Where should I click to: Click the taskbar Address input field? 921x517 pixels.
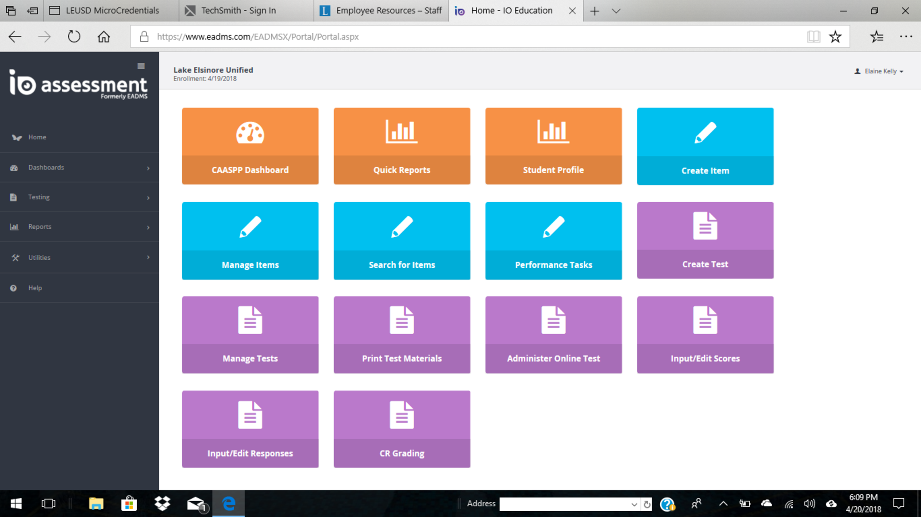tap(564, 504)
